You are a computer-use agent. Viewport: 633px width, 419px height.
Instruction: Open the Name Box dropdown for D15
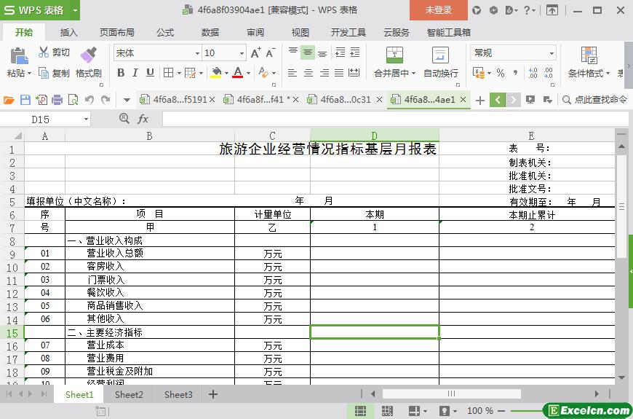coord(86,119)
